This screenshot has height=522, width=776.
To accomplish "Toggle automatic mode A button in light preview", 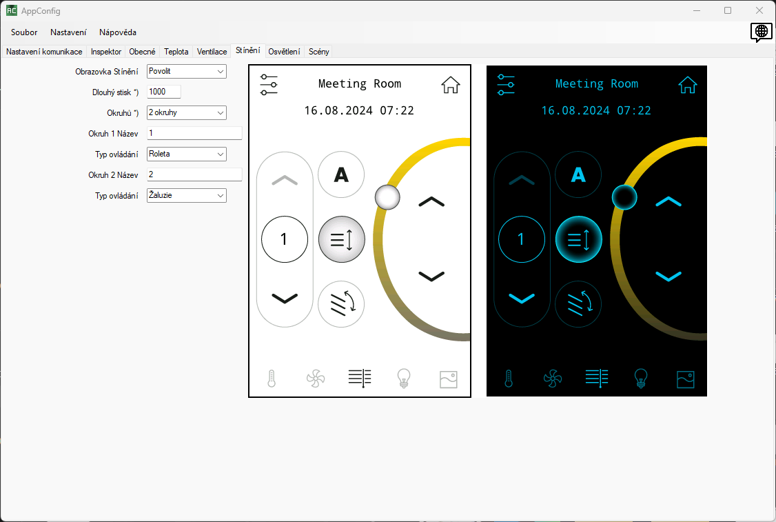I will [x=341, y=174].
